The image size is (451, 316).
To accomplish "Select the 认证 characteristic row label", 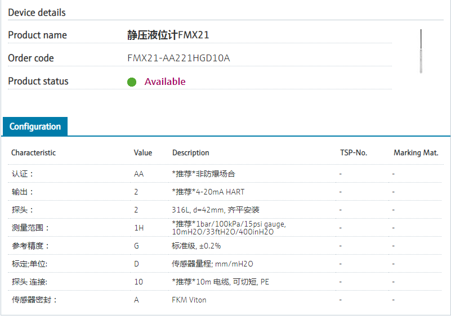I will [23, 174].
